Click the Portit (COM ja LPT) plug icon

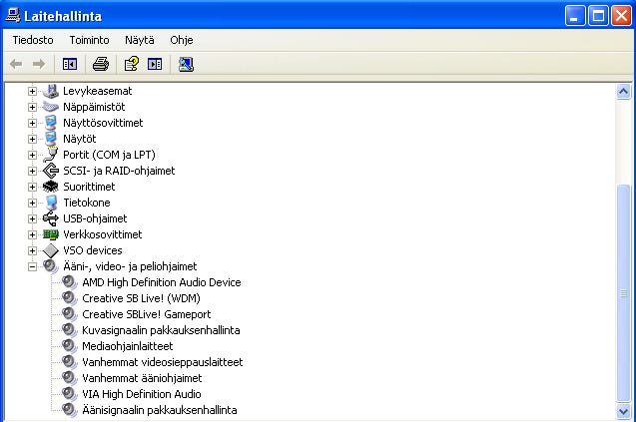(51, 155)
